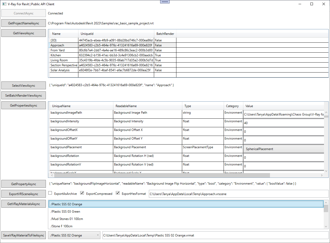Click the backgroundPlacement unique name cell
Viewport: 330px width, 243px height.
coord(81,149)
